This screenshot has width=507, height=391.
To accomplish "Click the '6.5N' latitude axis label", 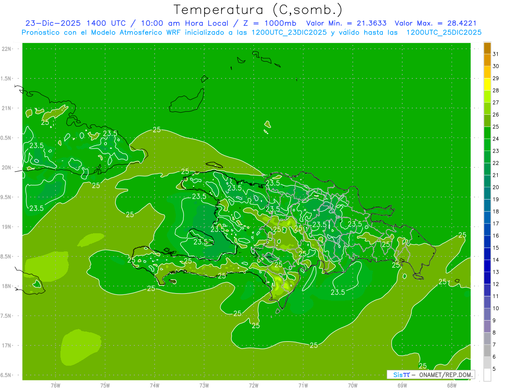I will [6, 375].
